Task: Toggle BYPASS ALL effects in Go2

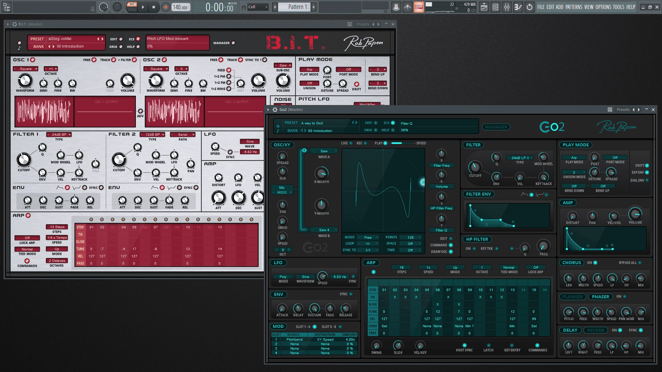Action: click(x=640, y=263)
